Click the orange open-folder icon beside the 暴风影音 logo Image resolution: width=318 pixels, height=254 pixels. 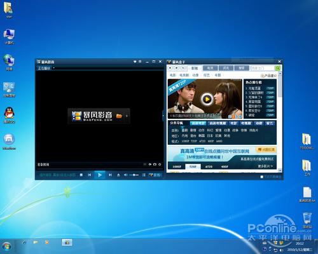pyautogui.click(x=120, y=116)
